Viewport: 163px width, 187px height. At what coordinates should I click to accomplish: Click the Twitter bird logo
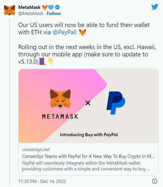tap(155, 7)
